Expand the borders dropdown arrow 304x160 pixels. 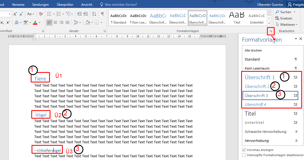(101, 23)
